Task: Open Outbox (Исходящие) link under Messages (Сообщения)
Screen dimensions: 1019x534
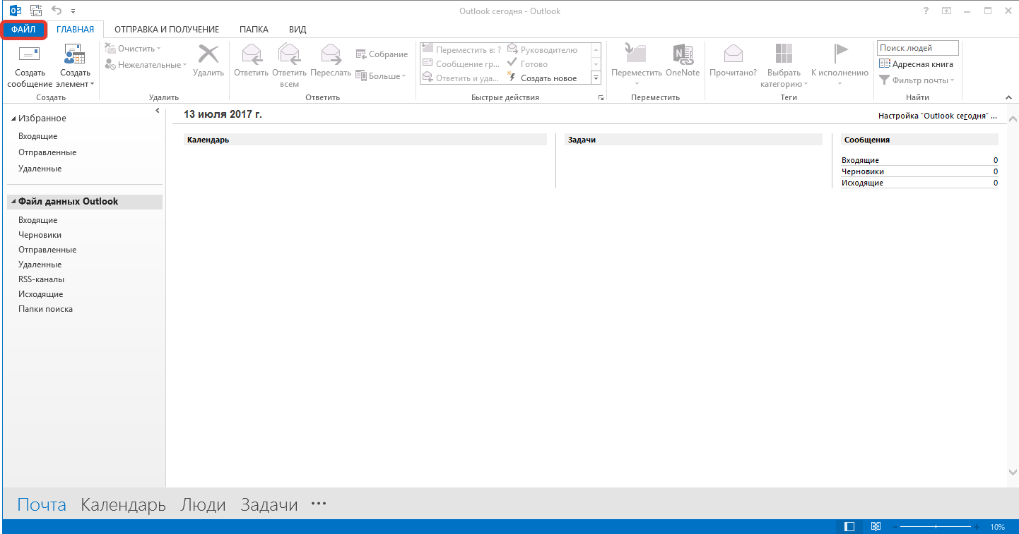Action: [x=862, y=183]
